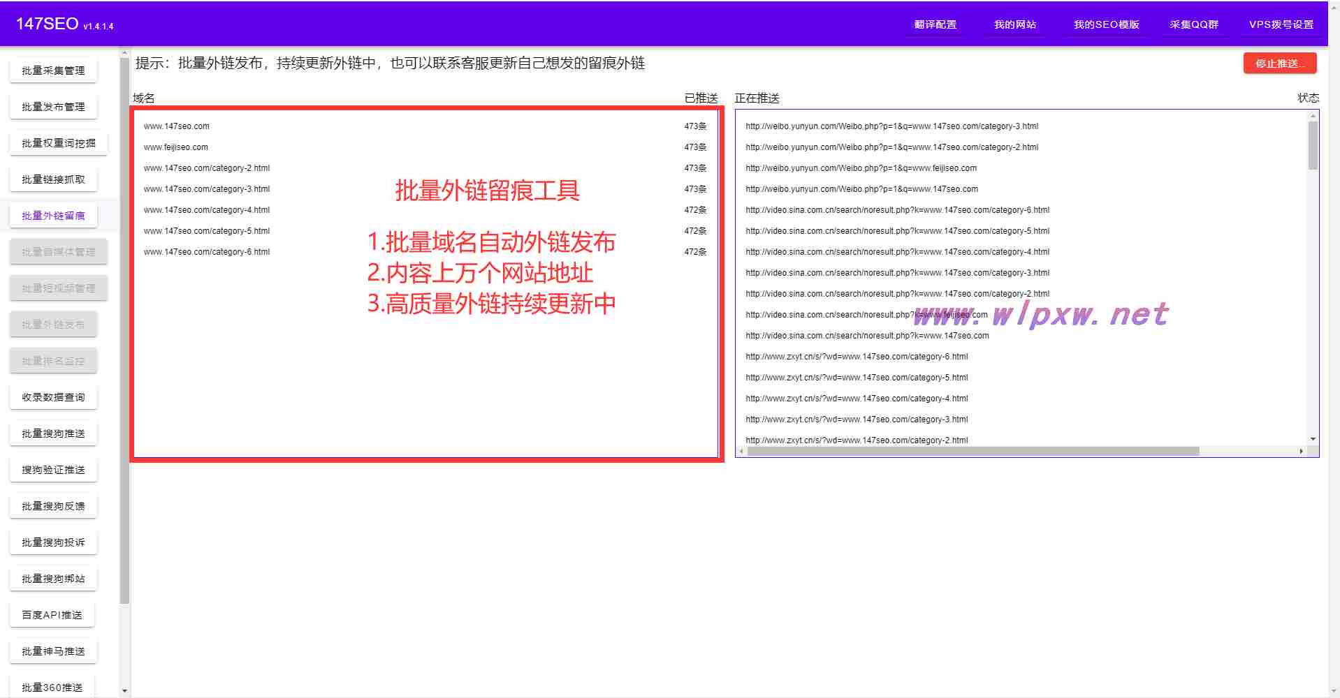Click the sidebar scroll-down arrow
Screen dimensions: 1340x698
point(124,691)
